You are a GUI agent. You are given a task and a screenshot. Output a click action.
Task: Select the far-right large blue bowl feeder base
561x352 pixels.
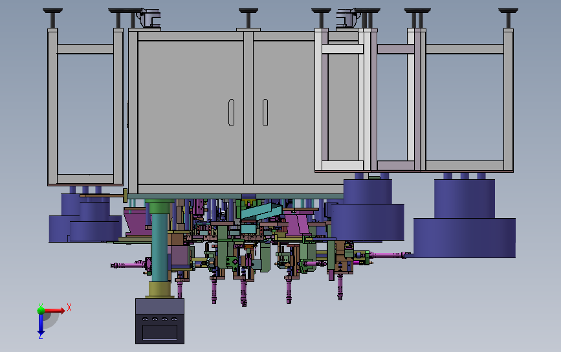point(465,238)
